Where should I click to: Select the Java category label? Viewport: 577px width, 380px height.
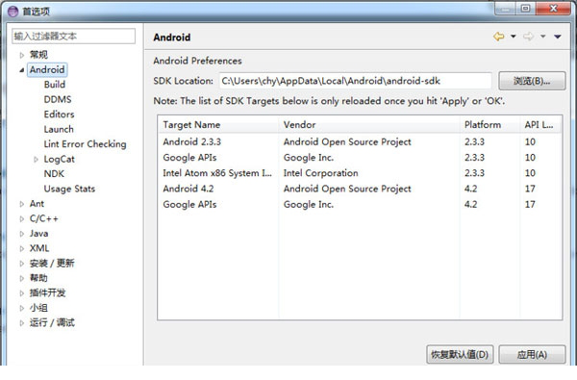[39, 234]
